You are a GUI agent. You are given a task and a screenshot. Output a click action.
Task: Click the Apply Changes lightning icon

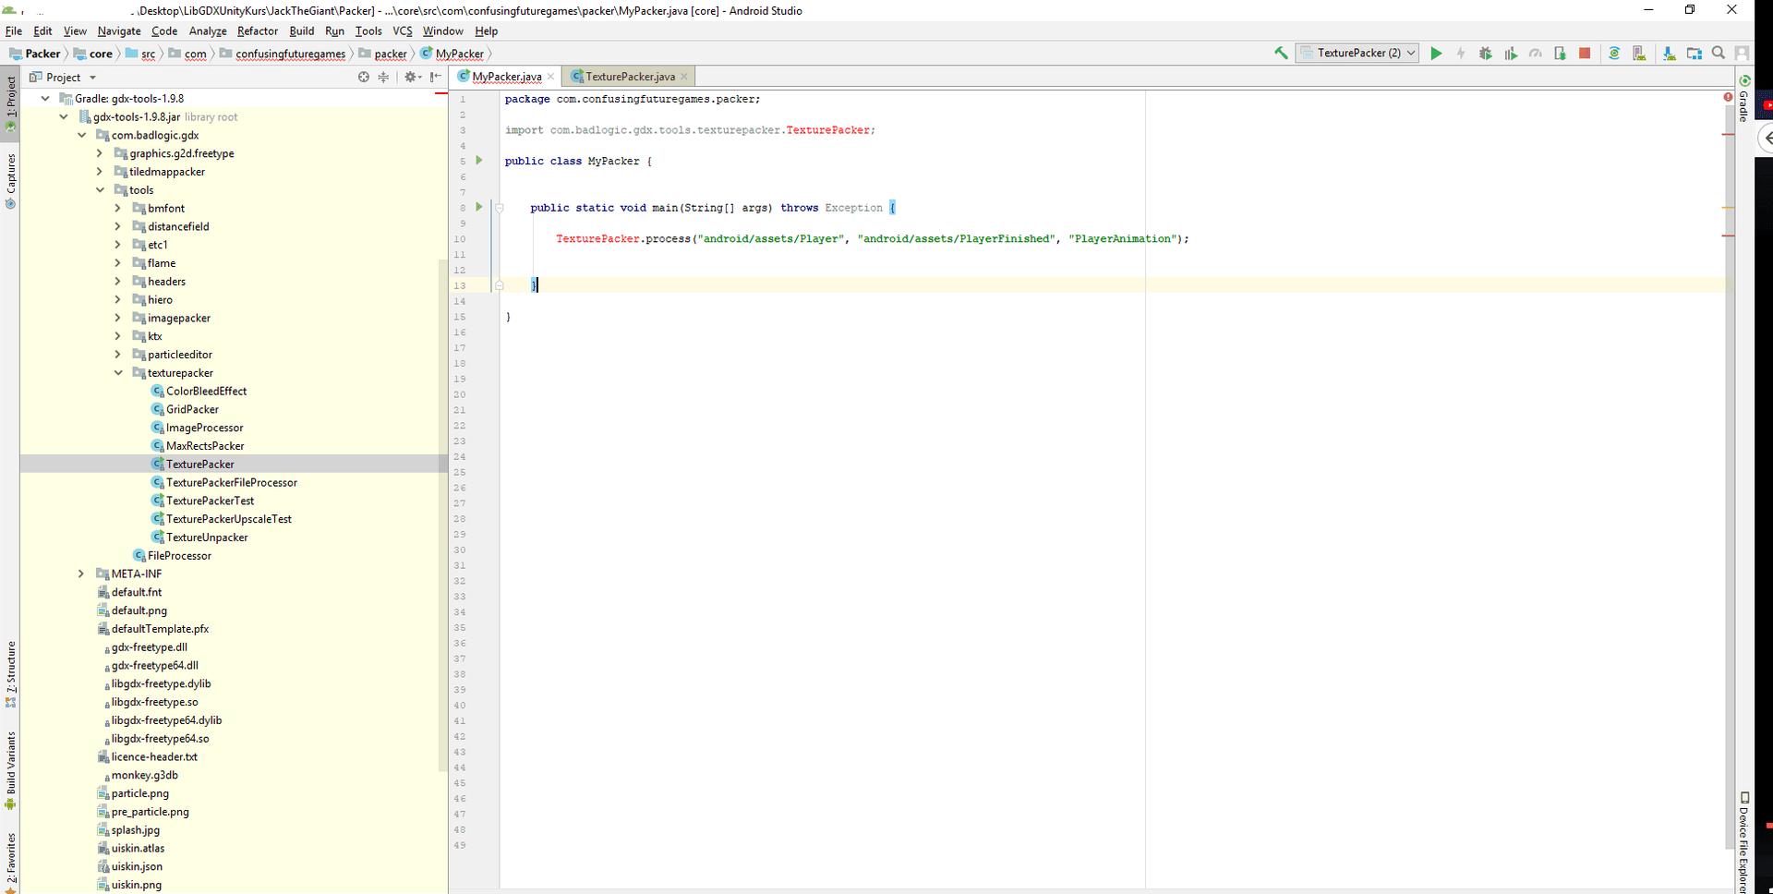pyautogui.click(x=1461, y=54)
